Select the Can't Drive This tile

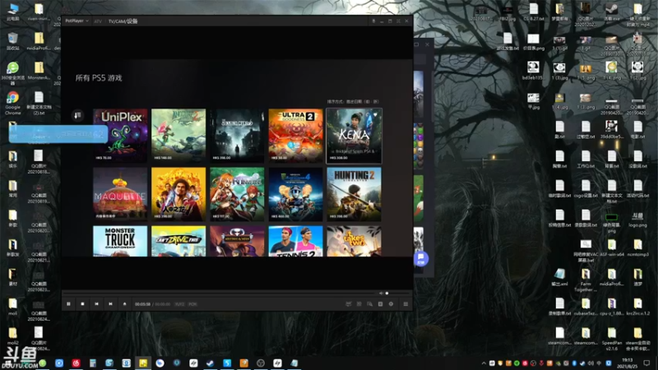point(178,241)
